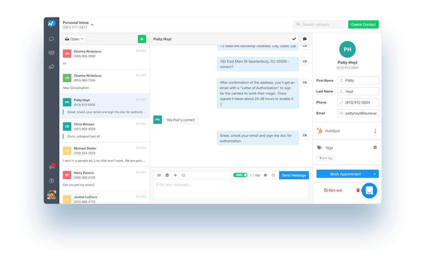The image size is (425, 255).
Task: Open Tags settings gear icon
Action: pyautogui.click(x=375, y=147)
